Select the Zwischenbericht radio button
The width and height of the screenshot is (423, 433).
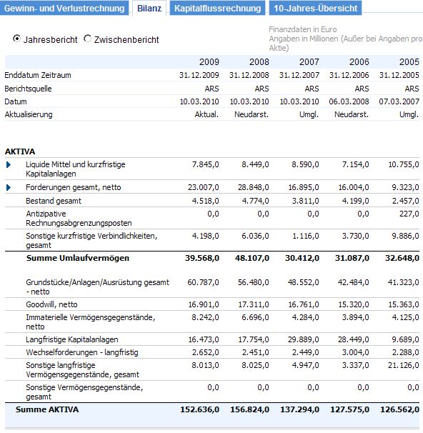click(87, 39)
